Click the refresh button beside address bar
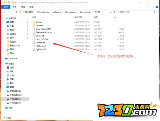 114,12
